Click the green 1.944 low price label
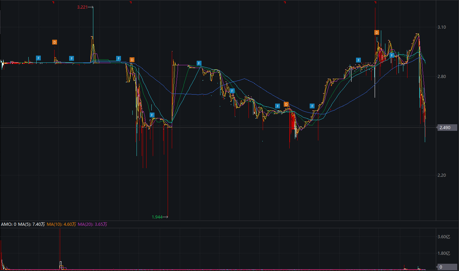459x271 pixels. [157, 217]
